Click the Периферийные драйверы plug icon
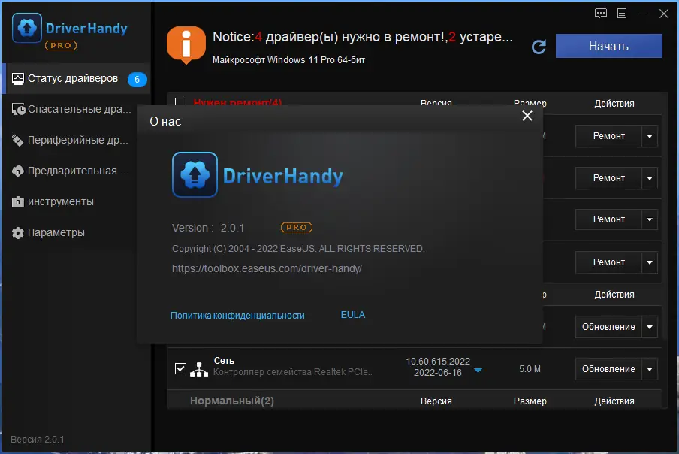Viewport: 679px width, 454px height. (x=18, y=141)
